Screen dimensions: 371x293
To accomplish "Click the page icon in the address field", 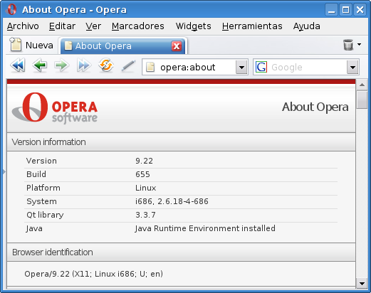I will (x=150, y=67).
